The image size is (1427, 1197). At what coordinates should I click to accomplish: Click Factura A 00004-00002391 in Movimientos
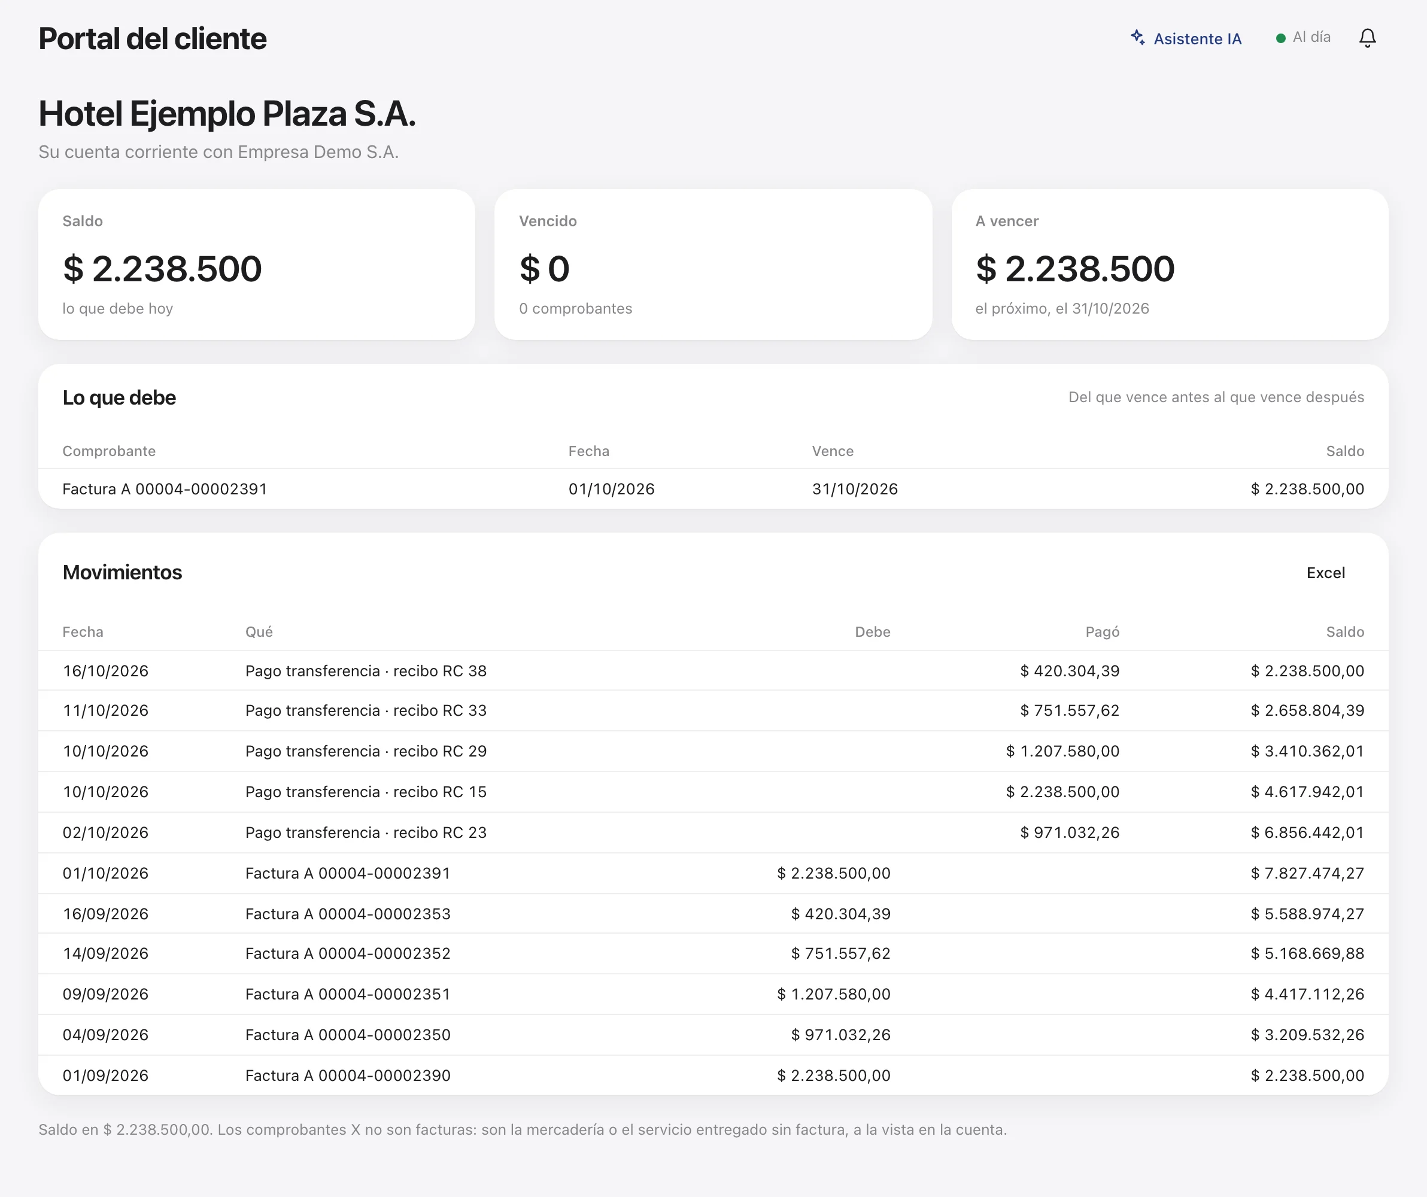pos(347,874)
